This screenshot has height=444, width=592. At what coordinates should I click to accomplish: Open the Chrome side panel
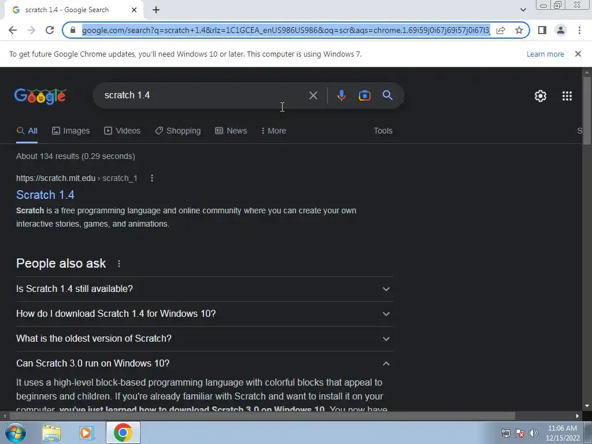[542, 30]
